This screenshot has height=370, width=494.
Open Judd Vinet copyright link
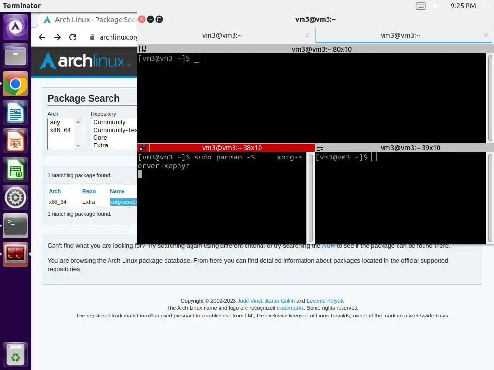click(250, 301)
